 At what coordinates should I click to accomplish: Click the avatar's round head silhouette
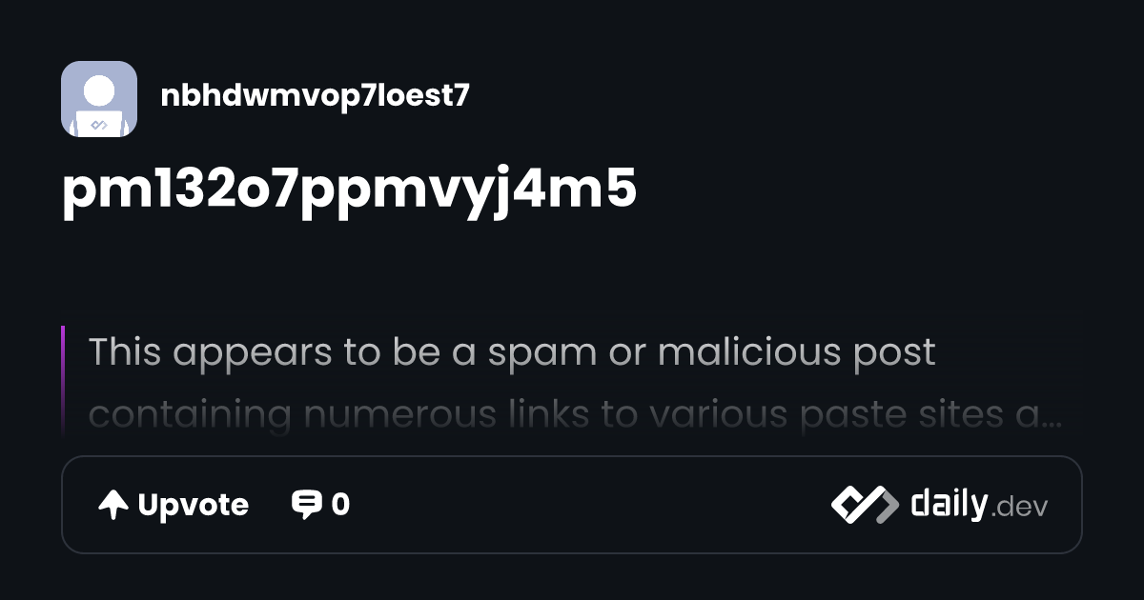click(x=99, y=90)
